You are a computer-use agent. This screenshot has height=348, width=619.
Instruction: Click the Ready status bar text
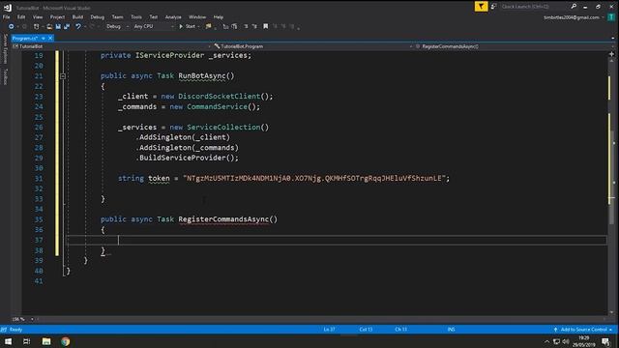pyautogui.click(x=15, y=330)
